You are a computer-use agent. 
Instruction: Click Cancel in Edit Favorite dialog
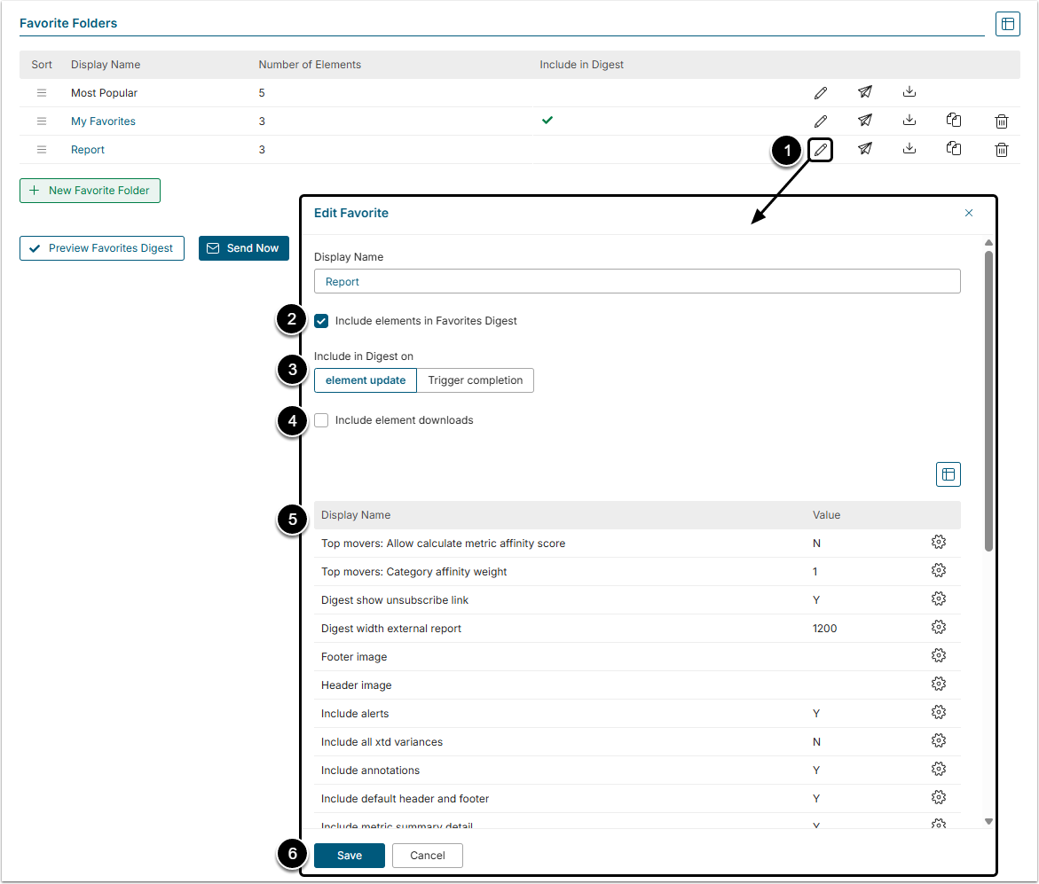(x=428, y=856)
